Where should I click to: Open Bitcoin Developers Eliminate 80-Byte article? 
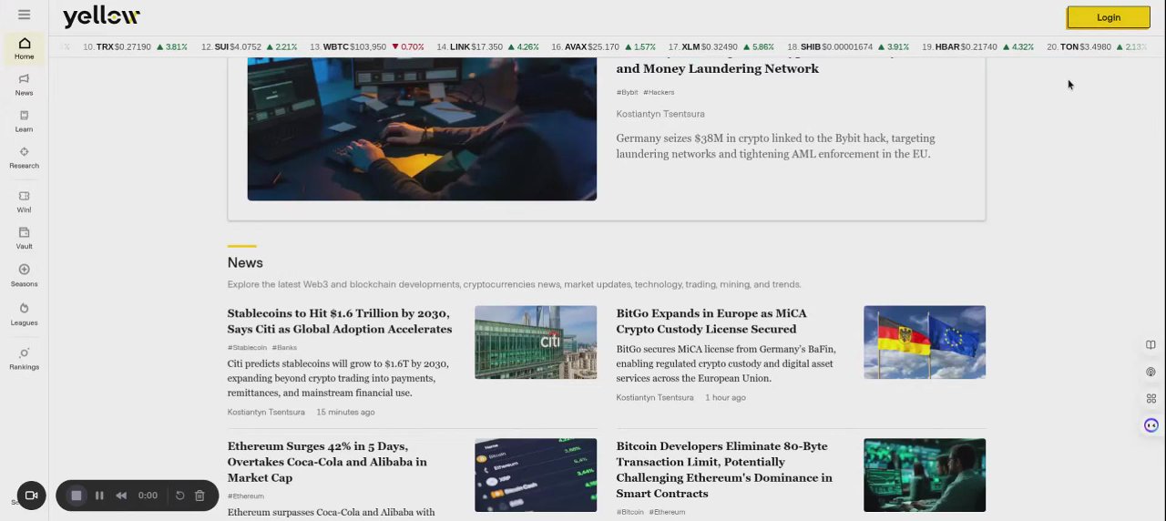(724, 470)
